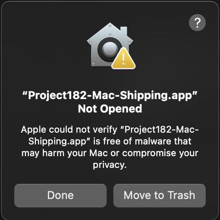Choose Move to Trash
The width and height of the screenshot is (220, 220).
tap(160, 196)
